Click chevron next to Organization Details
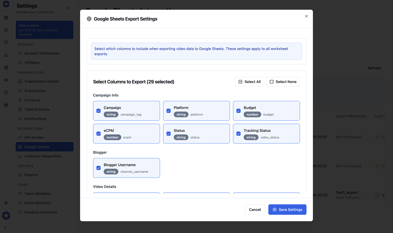 70,81
